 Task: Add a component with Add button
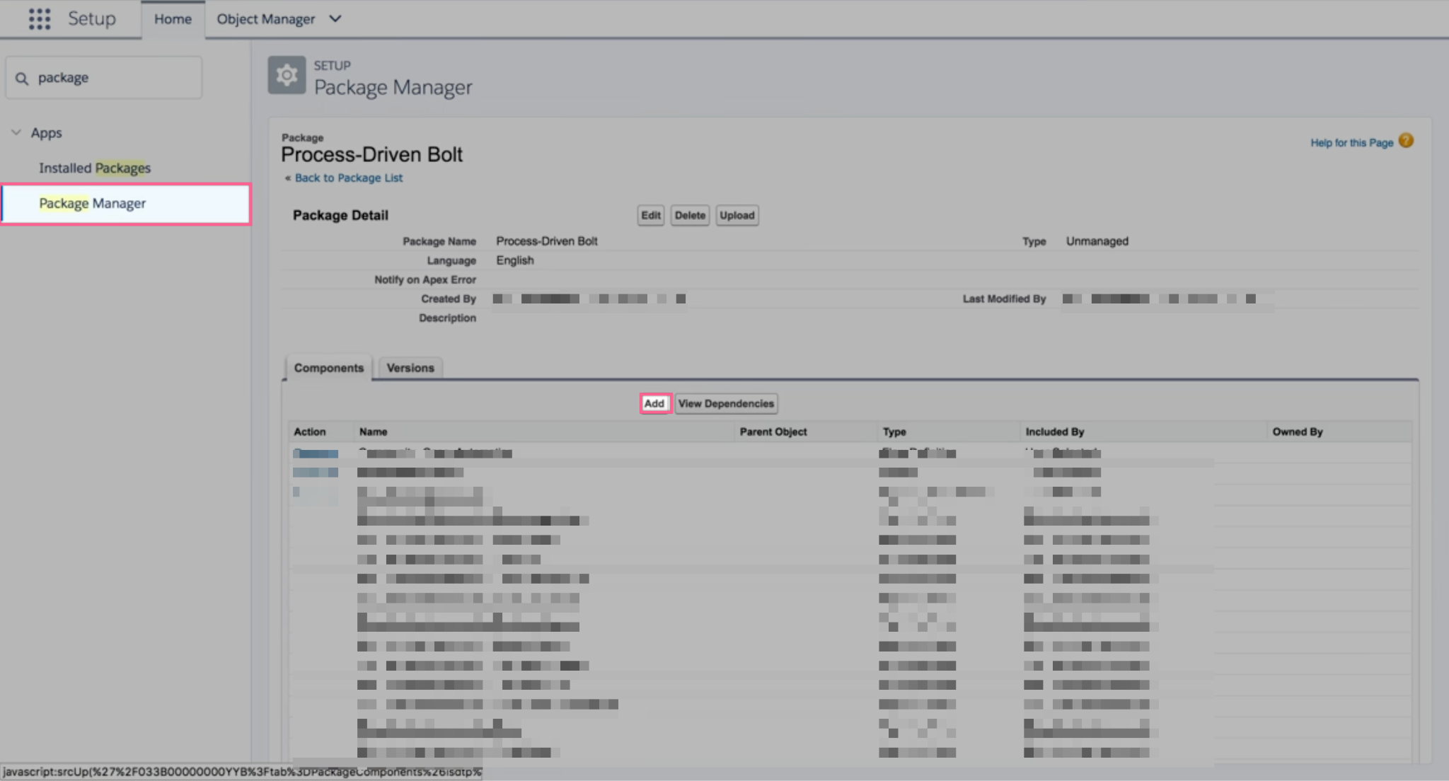click(x=654, y=403)
